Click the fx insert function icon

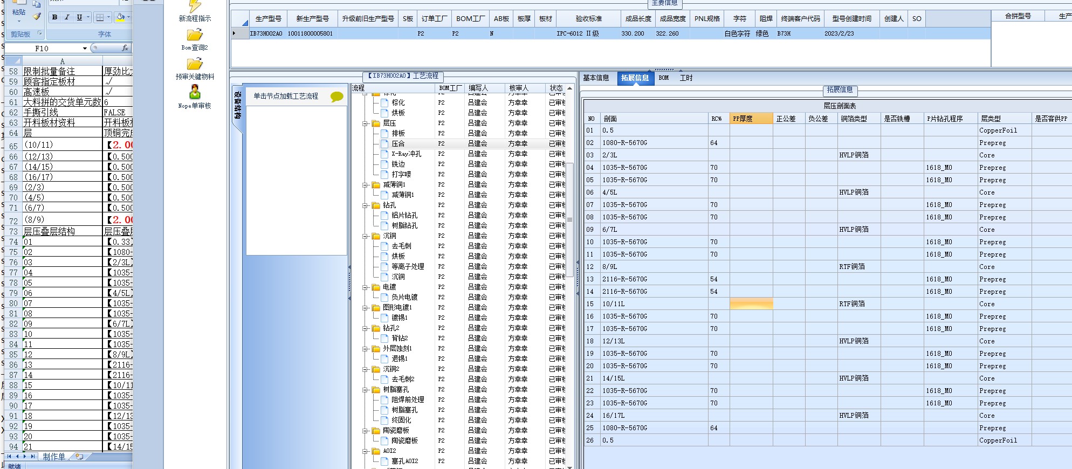[x=125, y=48]
